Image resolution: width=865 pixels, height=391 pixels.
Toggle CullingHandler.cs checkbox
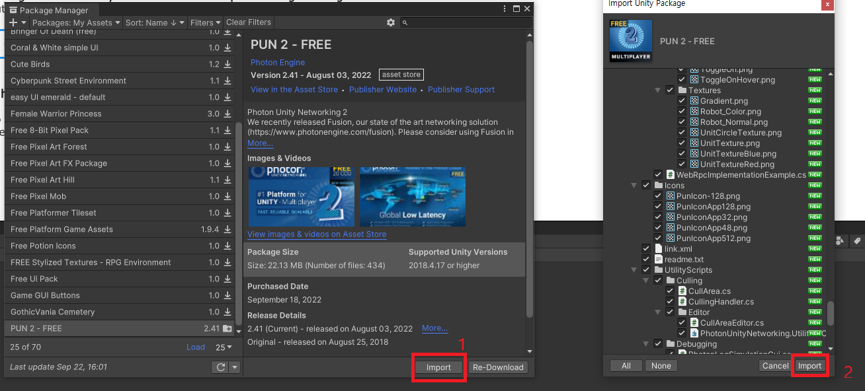point(670,302)
